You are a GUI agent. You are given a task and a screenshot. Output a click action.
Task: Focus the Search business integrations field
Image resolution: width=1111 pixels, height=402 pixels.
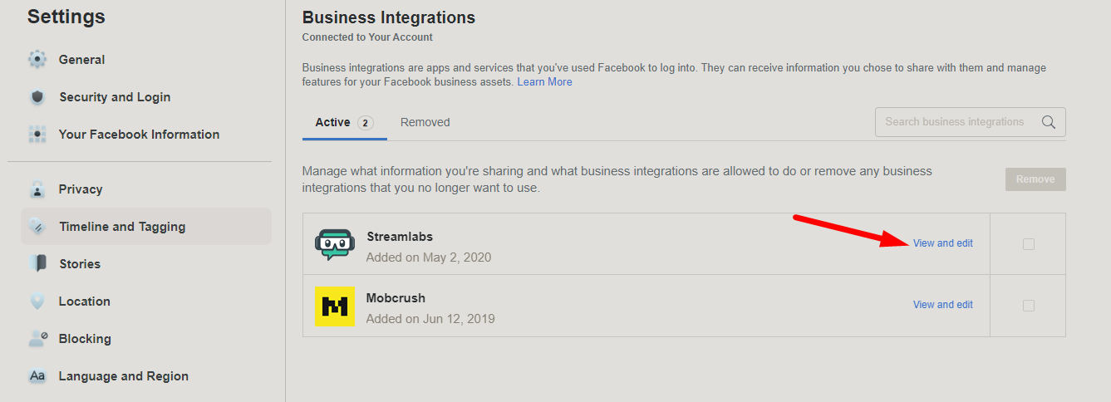click(956, 122)
